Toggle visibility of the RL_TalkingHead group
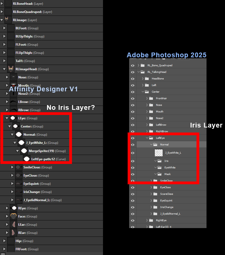The height and width of the screenshot is (255, 225). coord(133,72)
